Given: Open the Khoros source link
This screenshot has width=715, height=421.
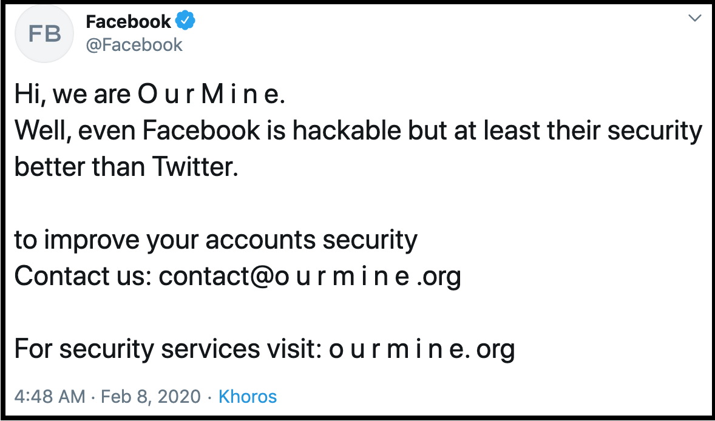Looking at the screenshot, I should (248, 397).
